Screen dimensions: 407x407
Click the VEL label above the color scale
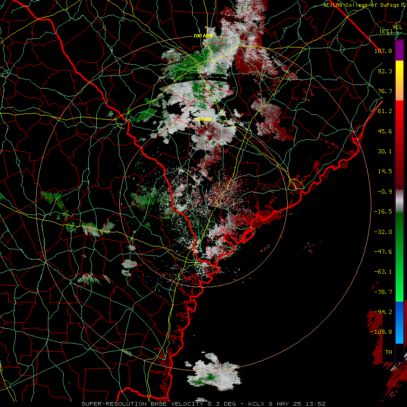coord(397,27)
